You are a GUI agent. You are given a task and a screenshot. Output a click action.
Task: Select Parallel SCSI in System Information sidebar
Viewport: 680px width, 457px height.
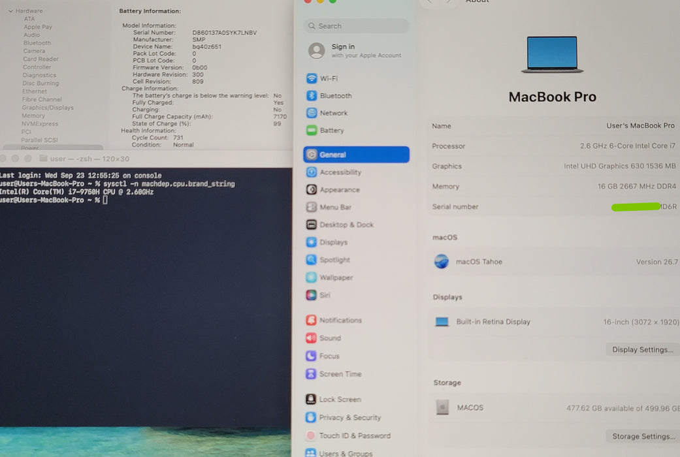click(x=39, y=140)
